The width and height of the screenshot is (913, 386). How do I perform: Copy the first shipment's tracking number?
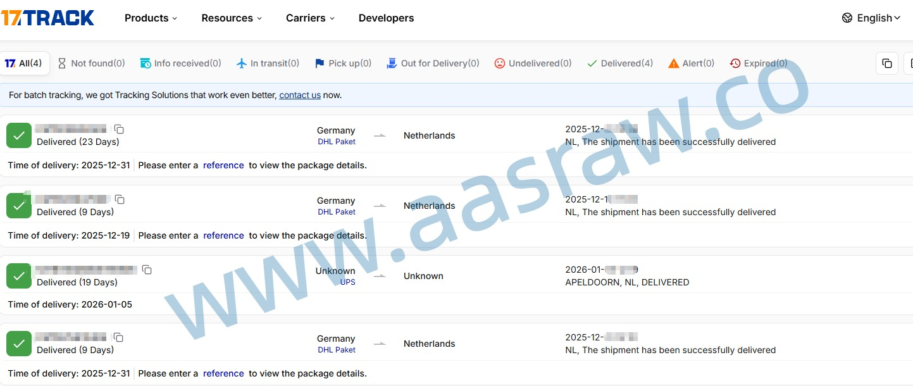click(x=119, y=129)
